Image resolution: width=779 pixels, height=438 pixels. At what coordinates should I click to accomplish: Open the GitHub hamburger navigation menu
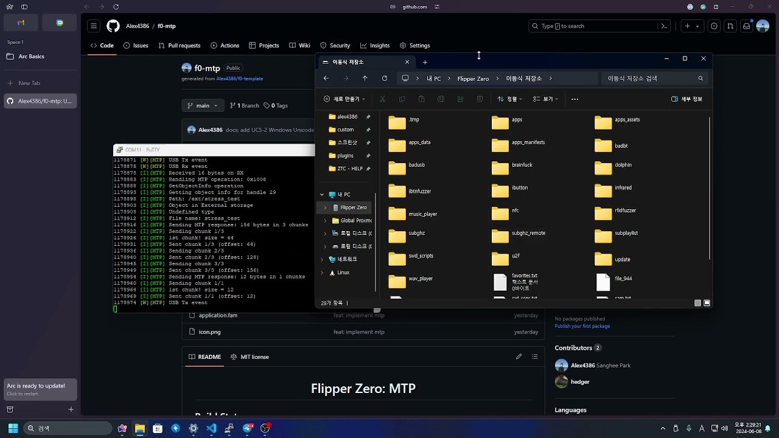[93, 26]
